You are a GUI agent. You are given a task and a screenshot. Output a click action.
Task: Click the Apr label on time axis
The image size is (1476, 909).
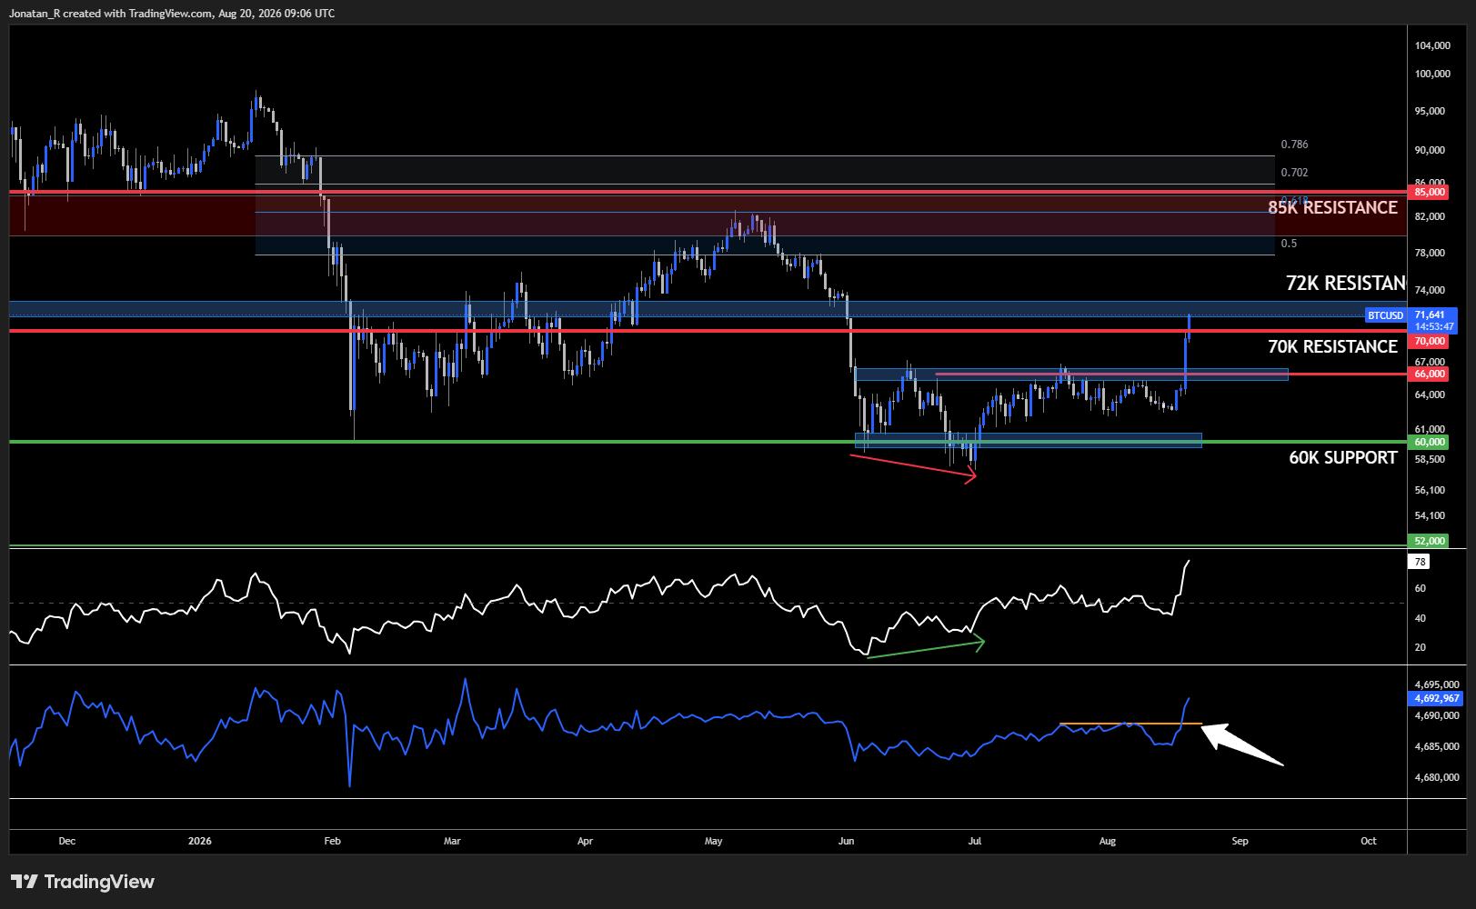click(x=585, y=841)
